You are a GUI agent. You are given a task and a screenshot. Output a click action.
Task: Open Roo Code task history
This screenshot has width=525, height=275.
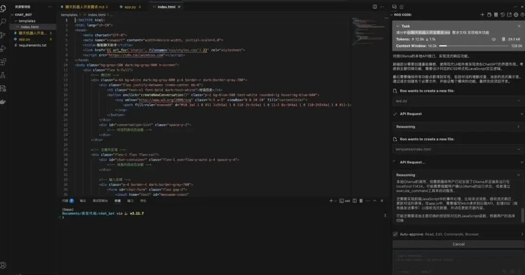tap(502, 15)
